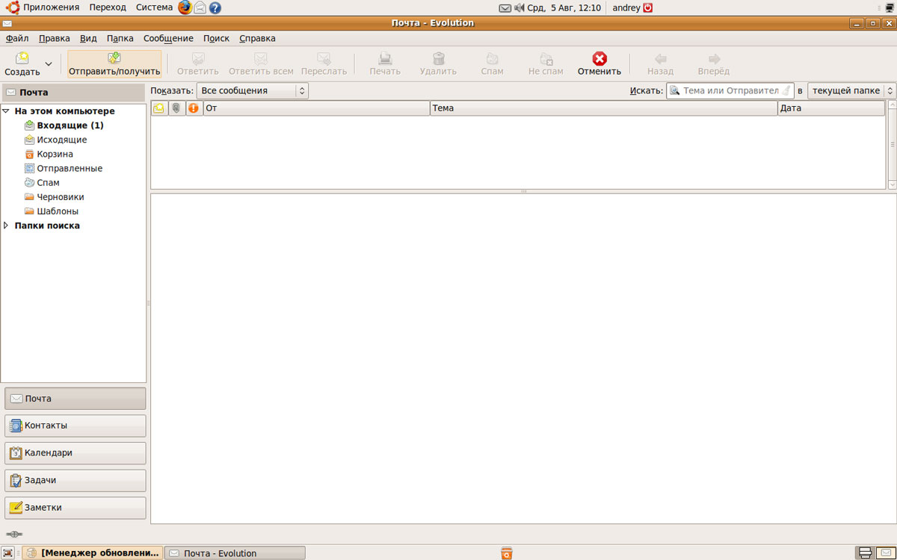Switch to Почта view button

(75, 399)
